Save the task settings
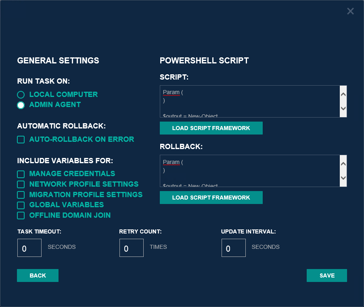This screenshot has width=364, height=307. pos(327,275)
